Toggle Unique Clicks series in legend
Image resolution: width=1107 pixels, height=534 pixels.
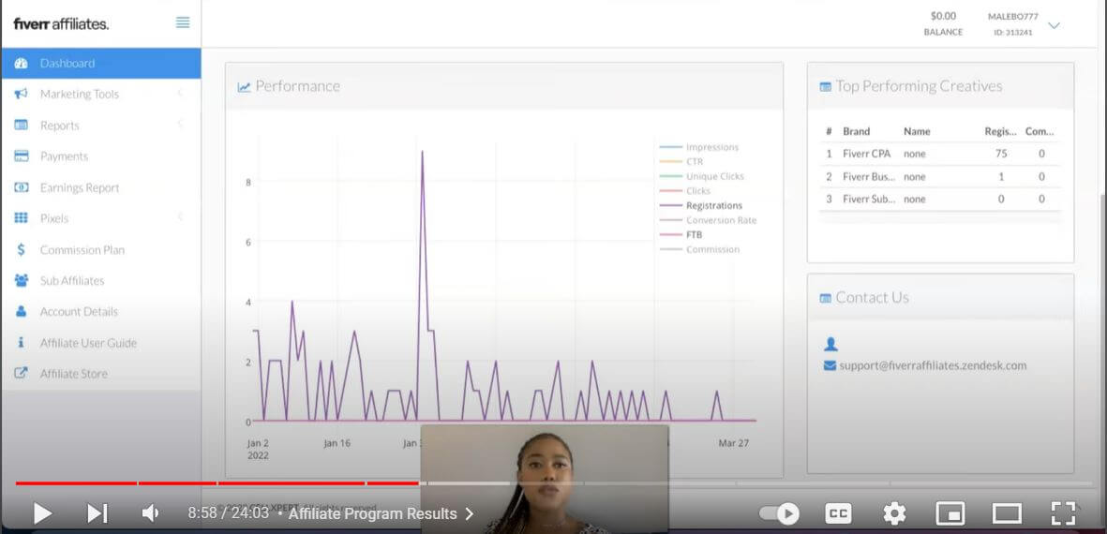(x=702, y=176)
